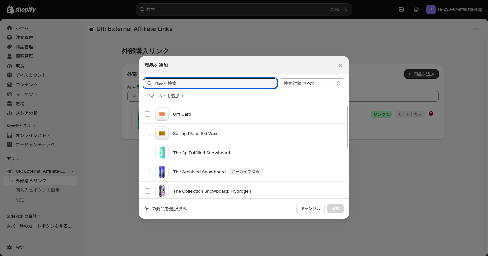Expand the Sidekick の会話 section

24,216
